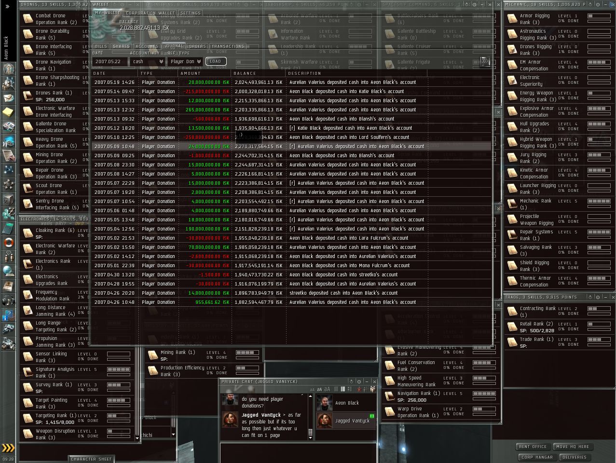Minimize the Private Chat window
This screenshot has height=463, width=616.
tap(367, 381)
